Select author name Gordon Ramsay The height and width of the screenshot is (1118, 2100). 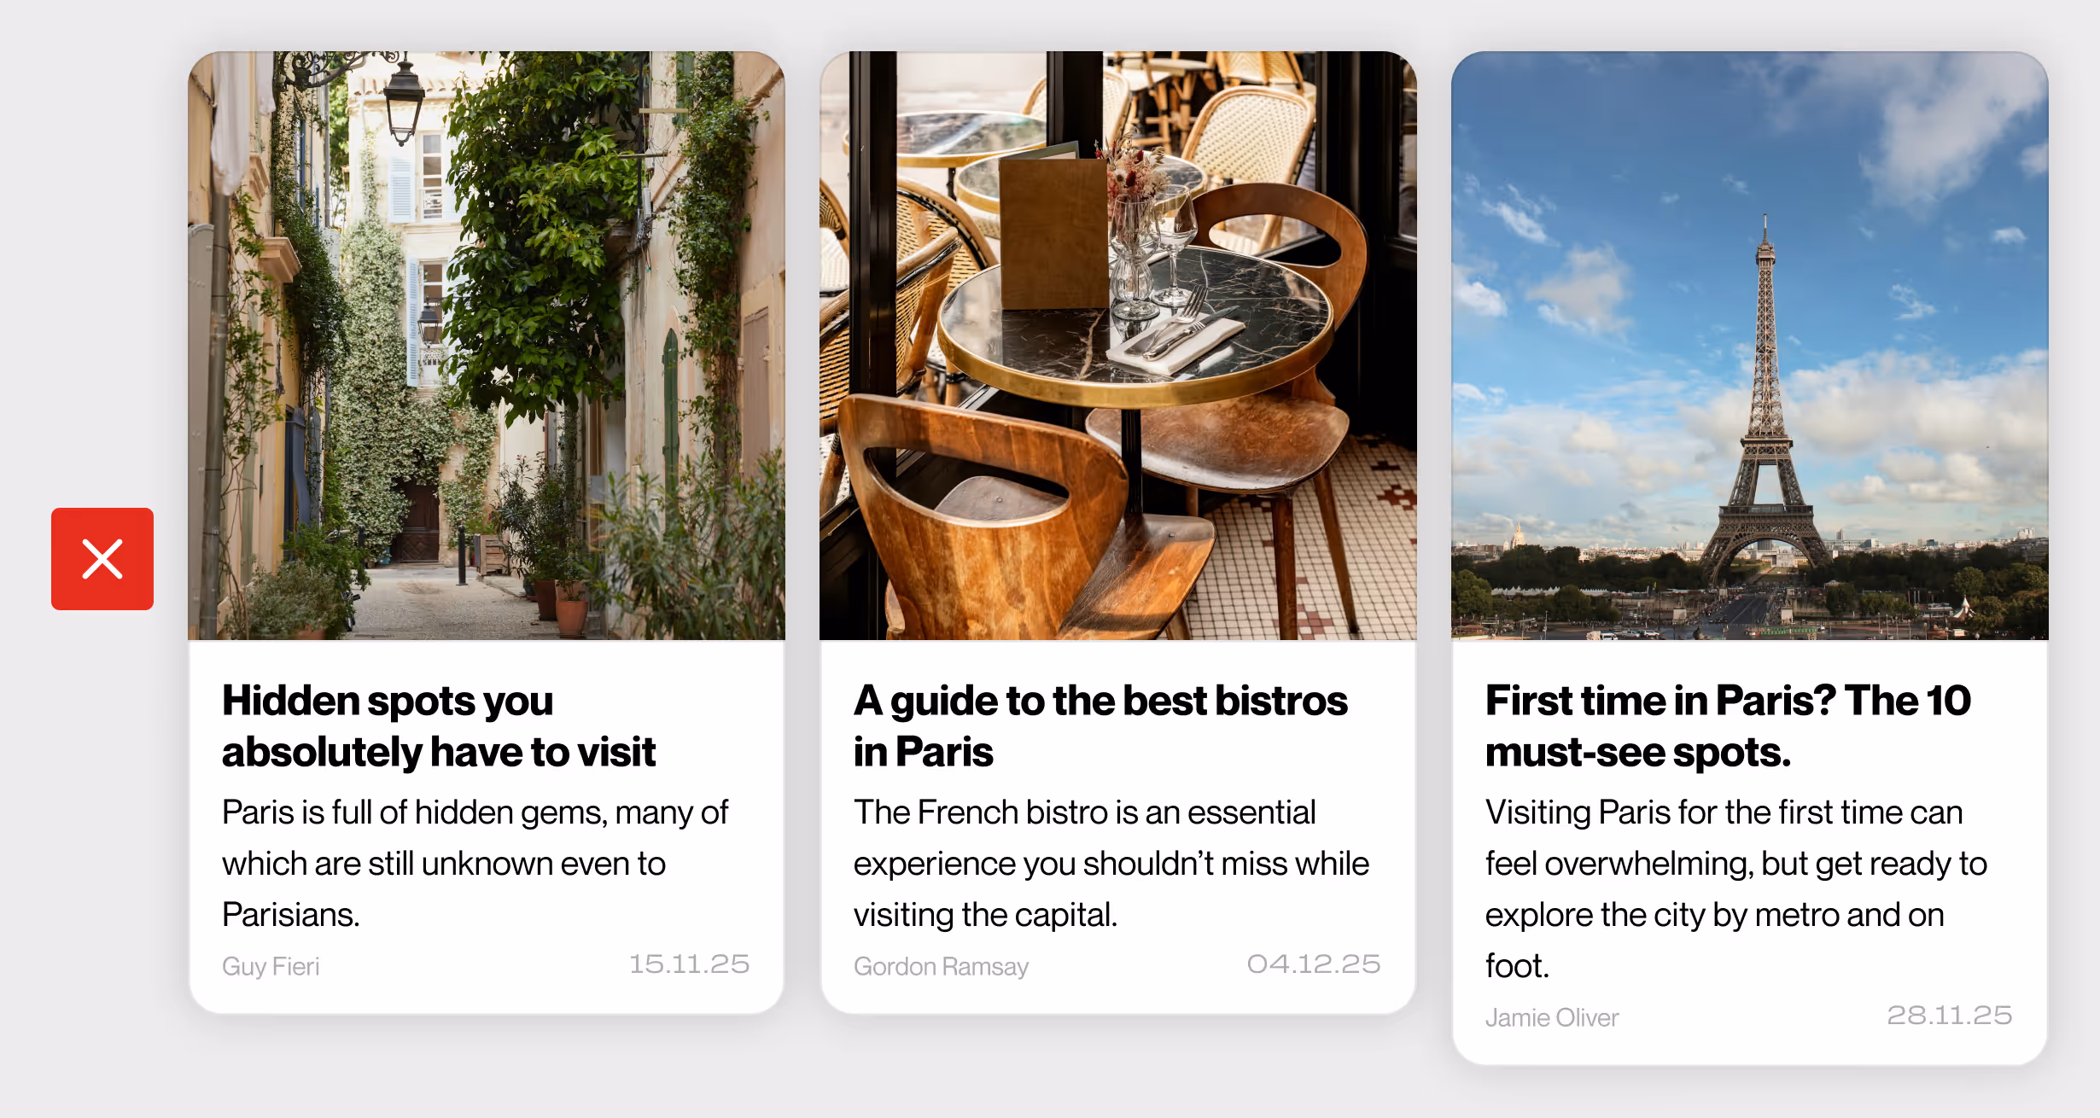[x=941, y=966]
